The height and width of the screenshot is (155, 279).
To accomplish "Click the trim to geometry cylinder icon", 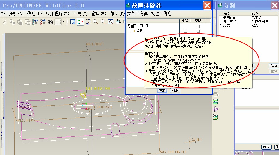I will point(216,109).
